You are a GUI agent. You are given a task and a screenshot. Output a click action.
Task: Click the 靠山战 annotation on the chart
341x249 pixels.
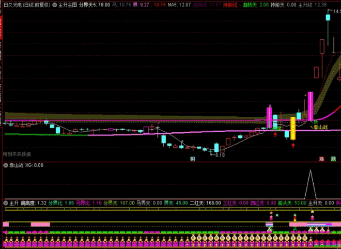coord(320,128)
